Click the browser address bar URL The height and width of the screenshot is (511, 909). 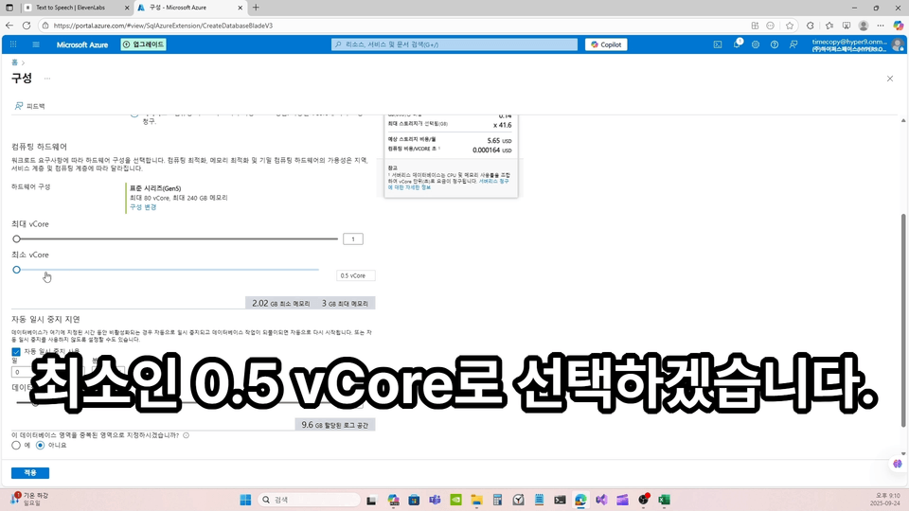point(163,26)
